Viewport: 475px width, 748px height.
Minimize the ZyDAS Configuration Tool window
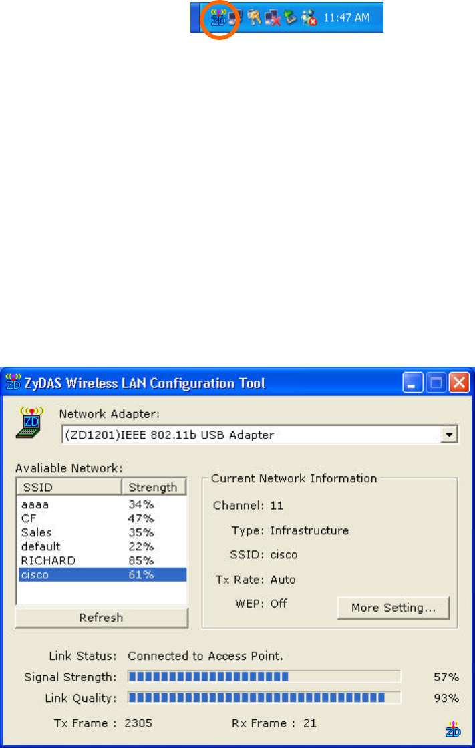[x=412, y=383]
